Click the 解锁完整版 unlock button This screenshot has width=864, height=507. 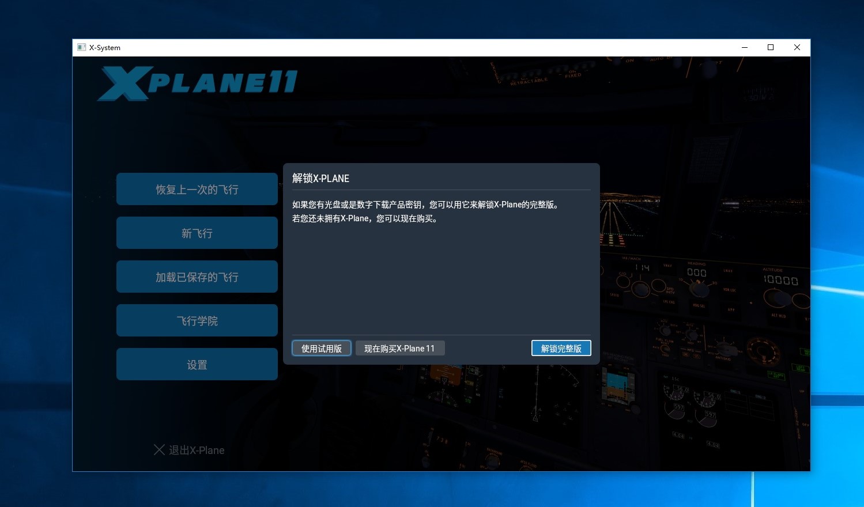(561, 348)
